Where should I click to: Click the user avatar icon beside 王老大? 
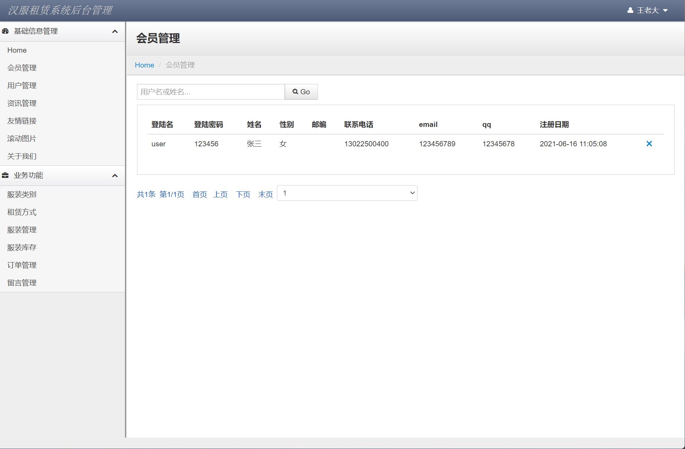click(630, 10)
